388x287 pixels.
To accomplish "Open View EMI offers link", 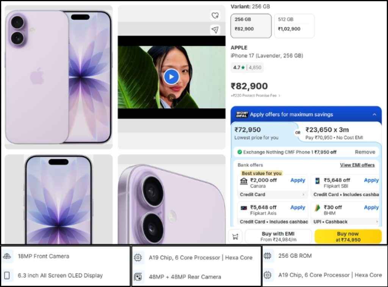I will pos(358,165).
